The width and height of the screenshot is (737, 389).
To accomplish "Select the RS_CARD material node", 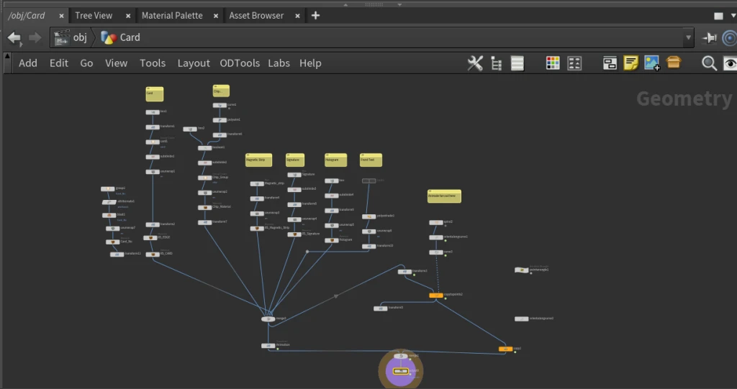I will (153, 254).
